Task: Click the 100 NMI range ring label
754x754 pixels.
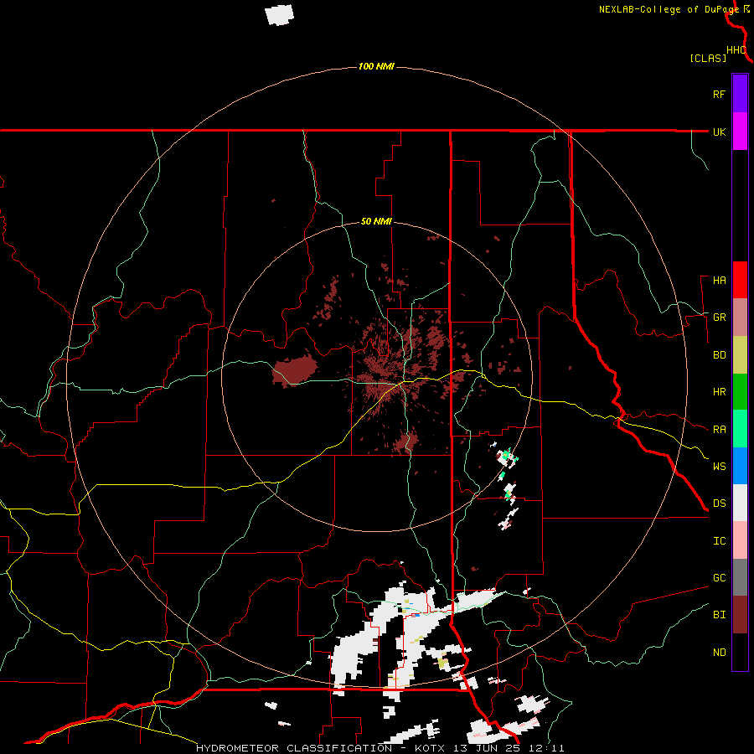Action: coord(376,66)
